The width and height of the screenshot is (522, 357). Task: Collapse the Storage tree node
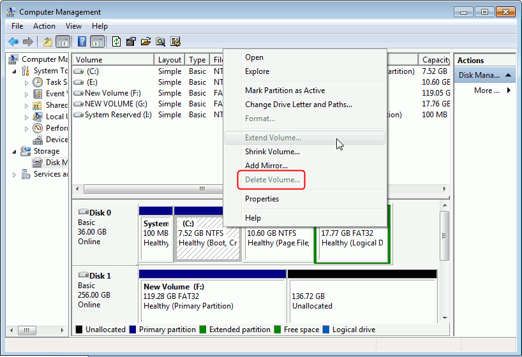[x=14, y=152]
